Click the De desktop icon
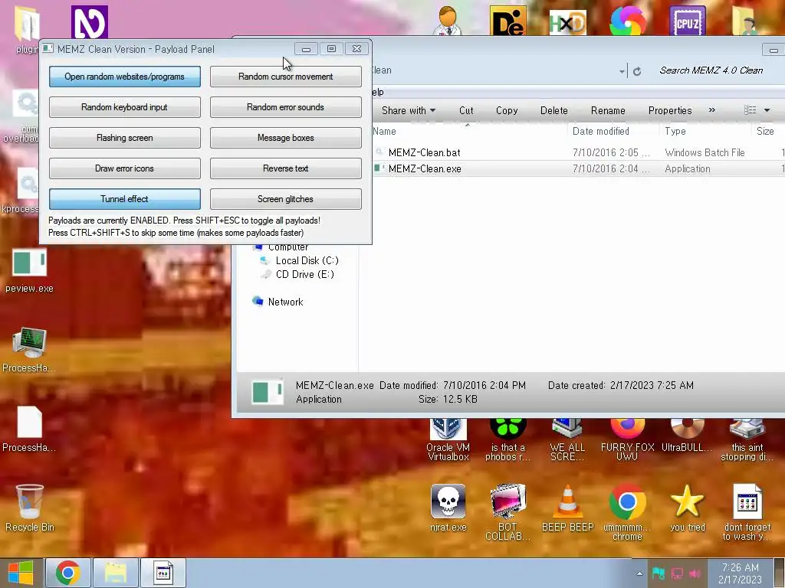The image size is (785, 588). [507, 21]
